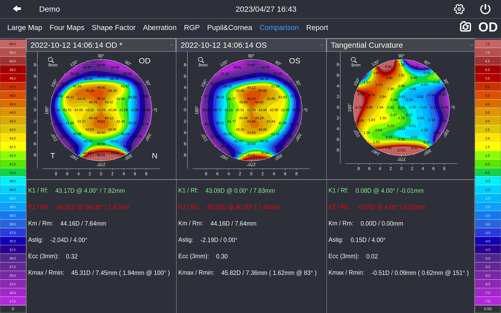Go back with the arrow icon
This screenshot has width=501, height=313.
[x=17, y=9]
